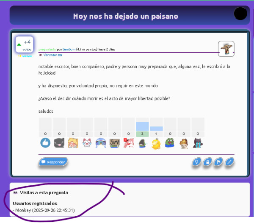The width and height of the screenshot is (254, 223).
Task: React with the blonde anime girl emoji
Action: point(73,143)
